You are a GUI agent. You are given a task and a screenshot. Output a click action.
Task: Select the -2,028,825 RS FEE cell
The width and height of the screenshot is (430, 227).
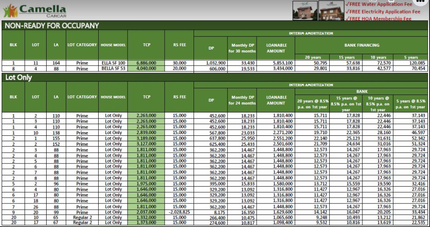(x=179, y=212)
